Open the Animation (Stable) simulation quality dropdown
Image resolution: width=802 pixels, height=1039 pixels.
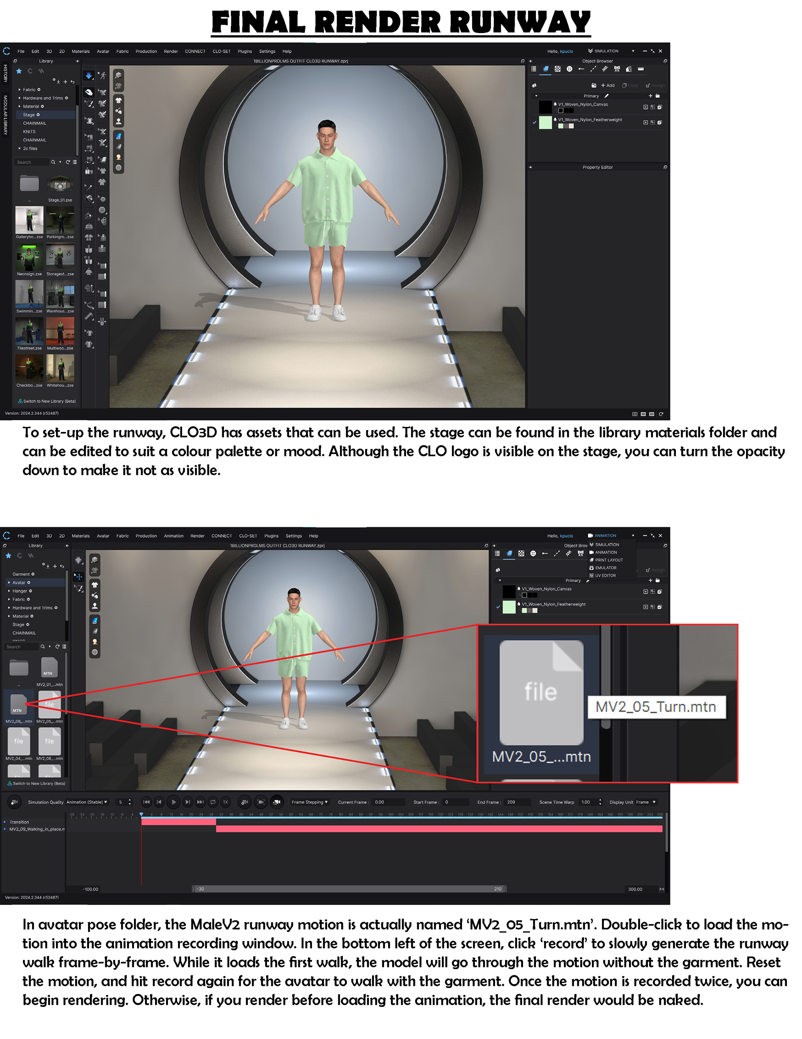pos(87,802)
